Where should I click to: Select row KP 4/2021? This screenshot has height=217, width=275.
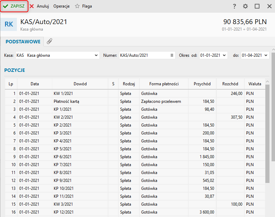click(135, 141)
